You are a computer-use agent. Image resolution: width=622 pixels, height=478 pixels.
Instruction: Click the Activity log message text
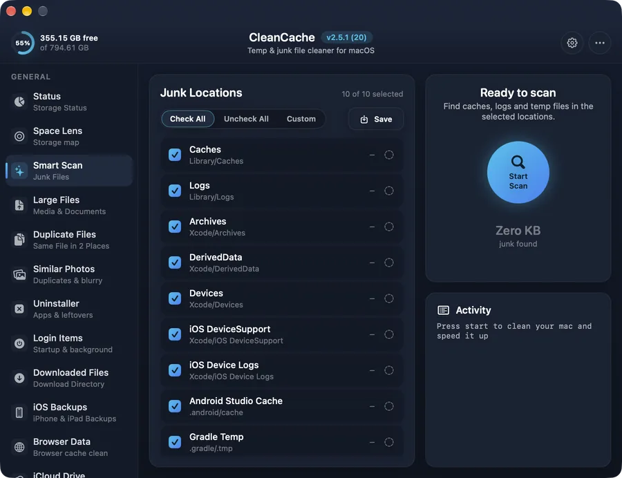[514, 331]
